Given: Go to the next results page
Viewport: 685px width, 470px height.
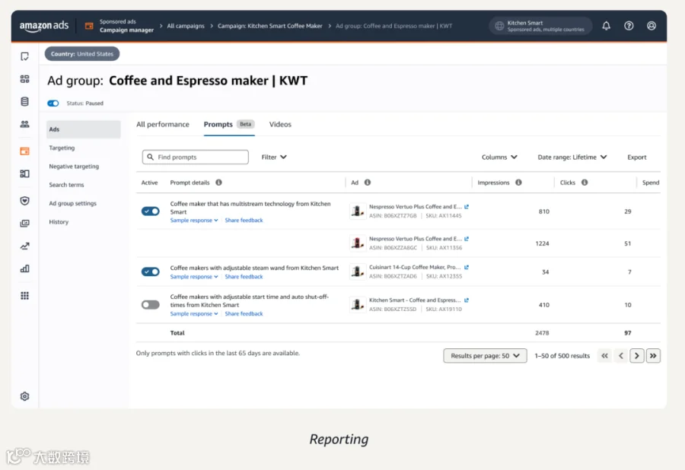Looking at the screenshot, I should 636,356.
